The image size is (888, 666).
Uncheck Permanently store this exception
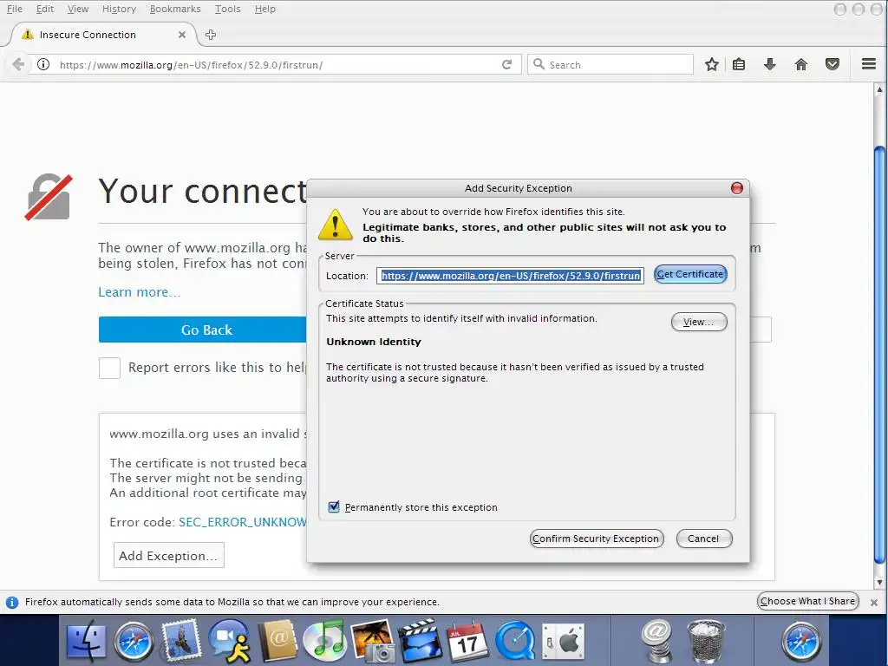tap(334, 506)
